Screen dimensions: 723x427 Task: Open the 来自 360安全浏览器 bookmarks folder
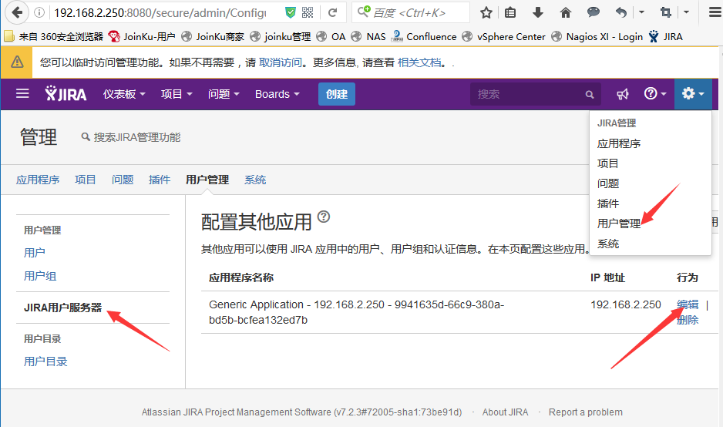[x=53, y=36]
